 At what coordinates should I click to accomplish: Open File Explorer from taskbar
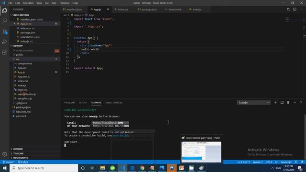pos(102,168)
